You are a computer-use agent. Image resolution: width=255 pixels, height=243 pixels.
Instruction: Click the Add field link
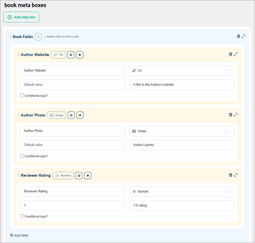[x=19, y=235]
